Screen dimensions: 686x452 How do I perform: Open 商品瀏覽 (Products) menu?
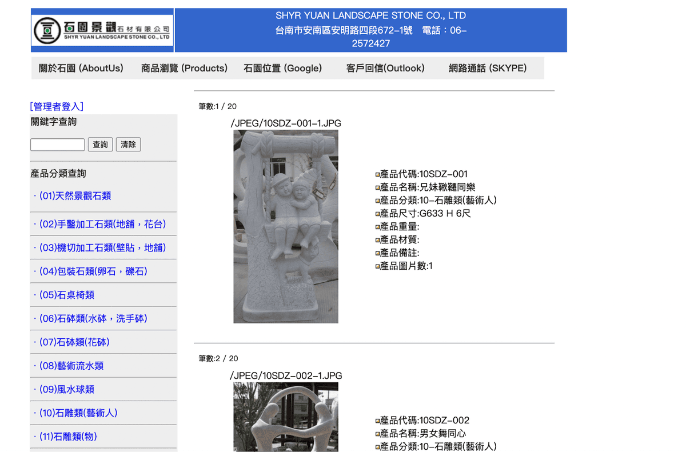click(184, 68)
